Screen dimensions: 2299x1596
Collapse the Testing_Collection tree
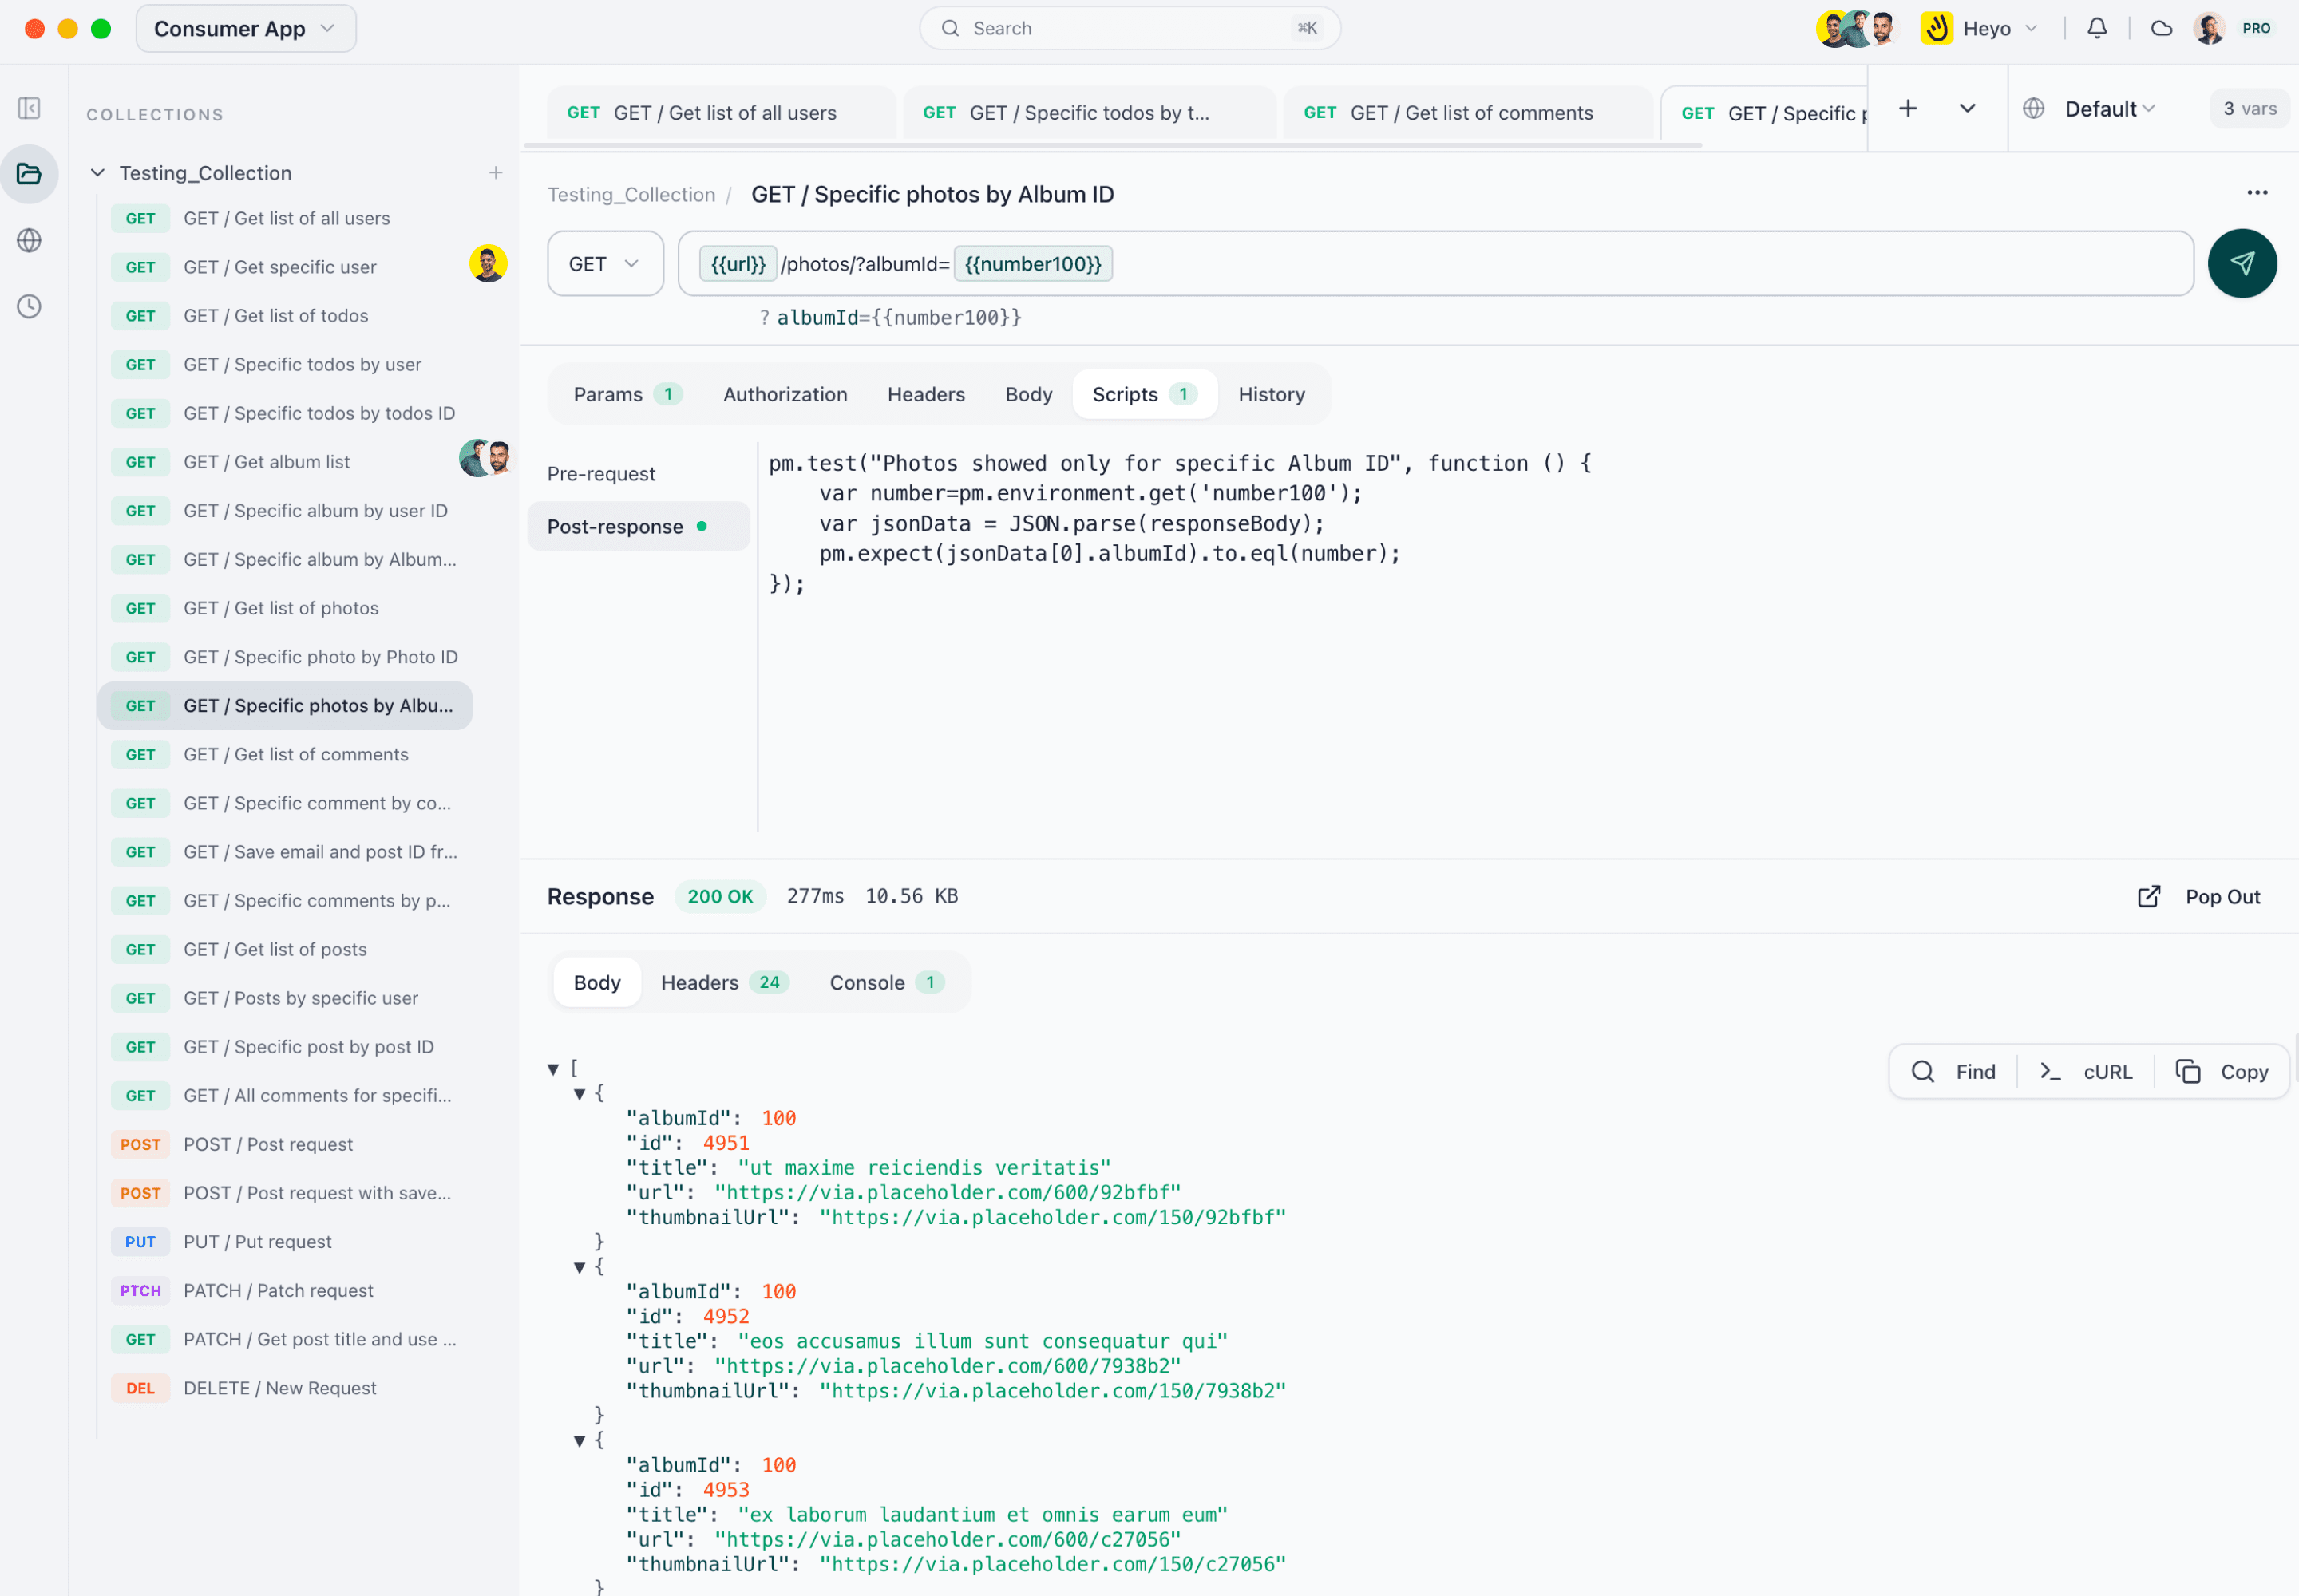click(x=97, y=172)
